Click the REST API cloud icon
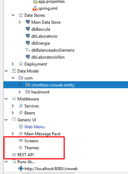 tap(14, 155)
